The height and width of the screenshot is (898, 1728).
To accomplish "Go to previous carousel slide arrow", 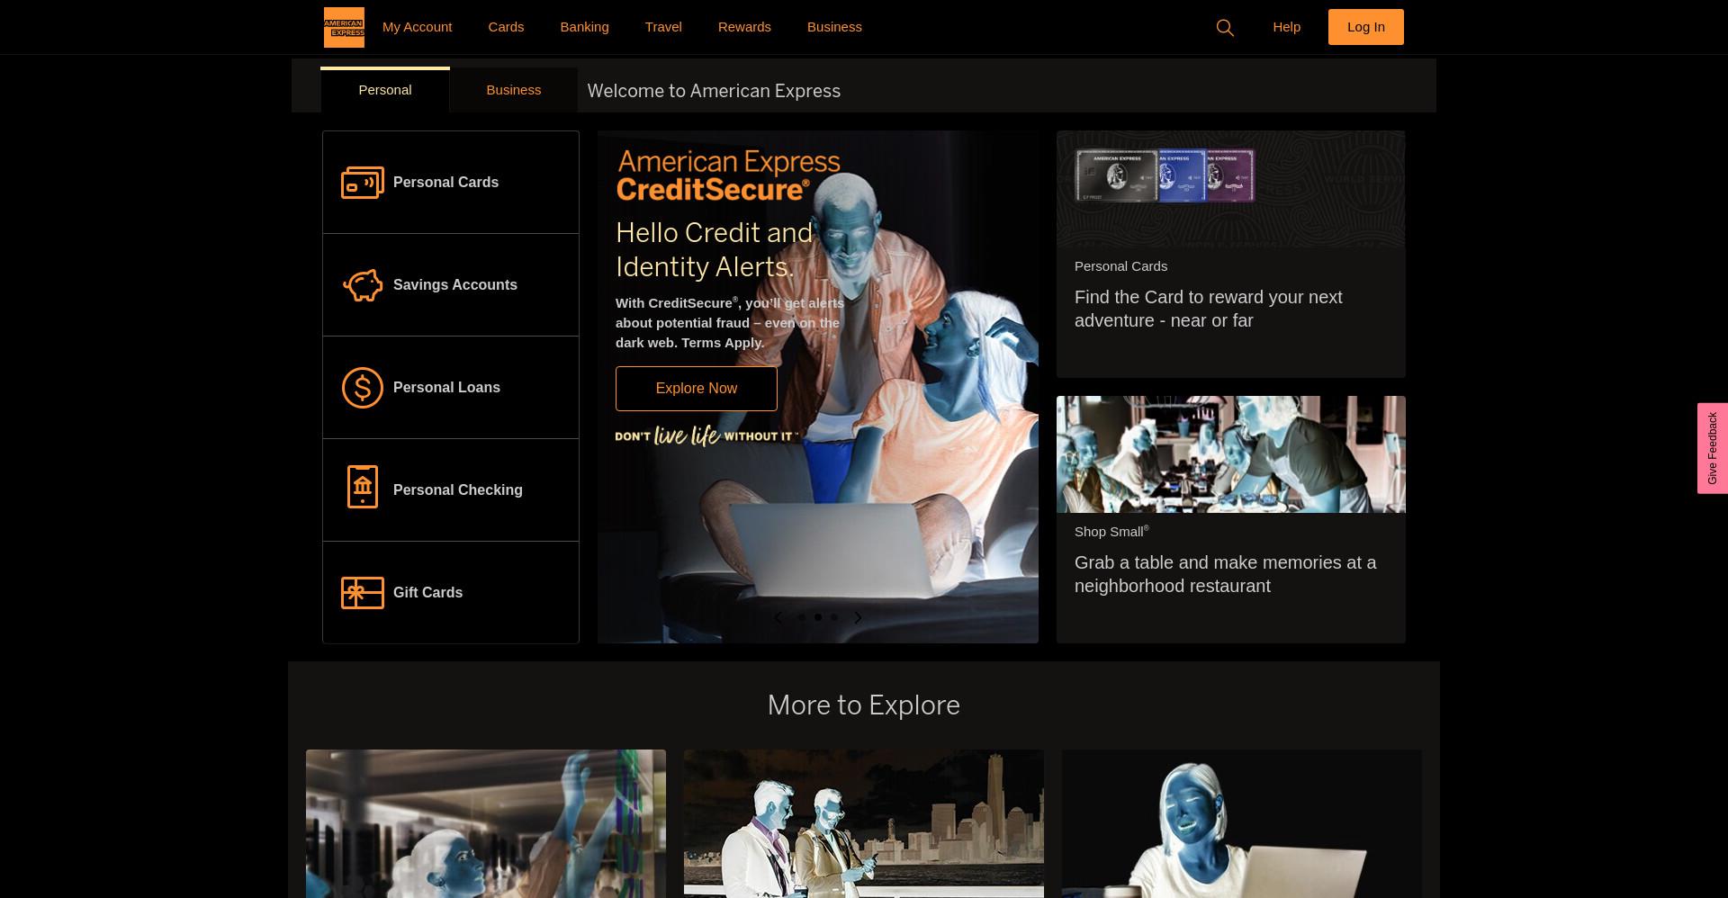I will [x=778, y=617].
